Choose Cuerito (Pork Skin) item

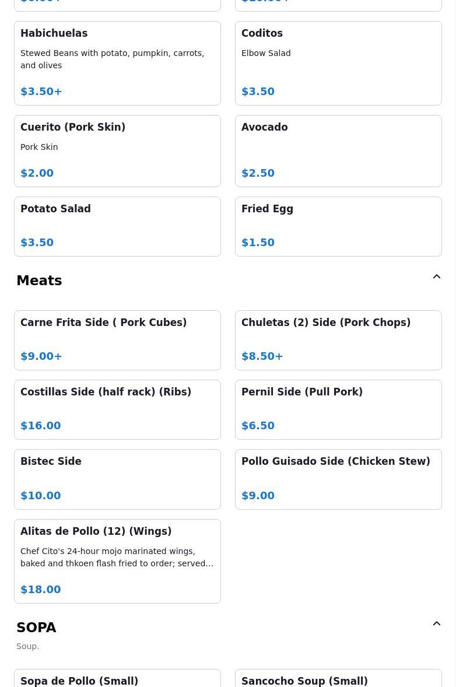[117, 150]
